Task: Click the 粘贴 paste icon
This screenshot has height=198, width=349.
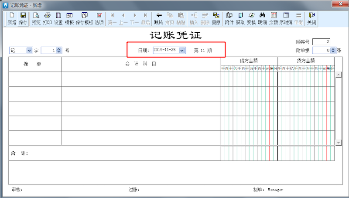Action: pyautogui.click(x=181, y=19)
